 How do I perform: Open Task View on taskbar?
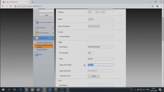click(x=15, y=90)
